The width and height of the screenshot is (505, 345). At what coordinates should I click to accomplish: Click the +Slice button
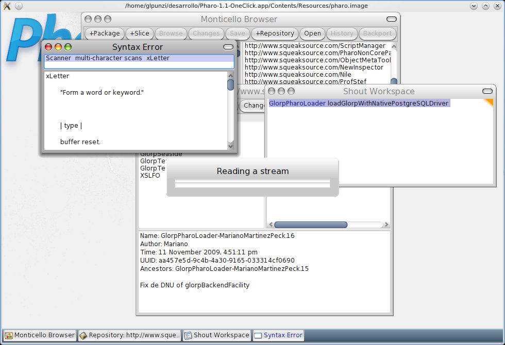coord(140,33)
